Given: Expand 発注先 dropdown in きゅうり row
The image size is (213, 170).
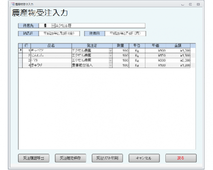Looking at the screenshot, I should point(111,65).
